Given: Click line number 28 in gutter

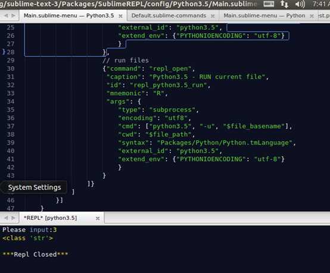Looking at the screenshot, I should [11, 52].
